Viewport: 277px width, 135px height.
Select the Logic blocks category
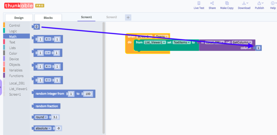(13, 31)
